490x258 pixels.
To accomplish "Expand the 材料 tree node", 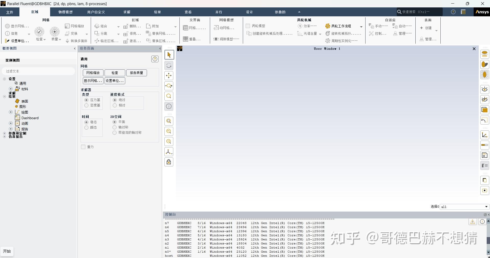I will [x=11, y=89].
